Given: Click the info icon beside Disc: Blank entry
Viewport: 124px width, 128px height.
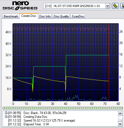Looking at the screenshot, I should pos(6,113).
